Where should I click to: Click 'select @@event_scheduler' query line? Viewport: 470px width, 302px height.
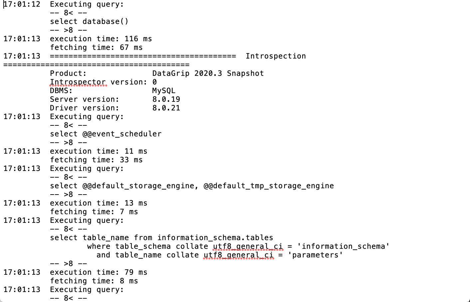106,134
